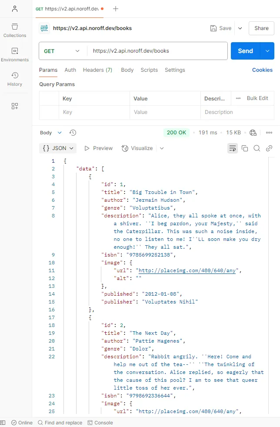
Task: Click the "9785699252138" isbn value
Action: tap(150, 255)
